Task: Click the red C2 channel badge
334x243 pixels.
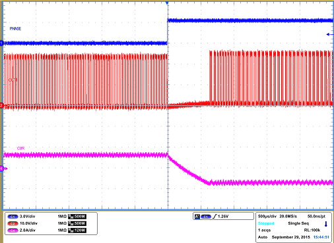Action: 13,224
